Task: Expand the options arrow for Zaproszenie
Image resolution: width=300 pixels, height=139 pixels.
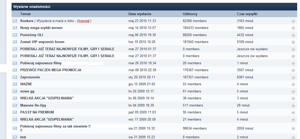Action: click(293, 77)
